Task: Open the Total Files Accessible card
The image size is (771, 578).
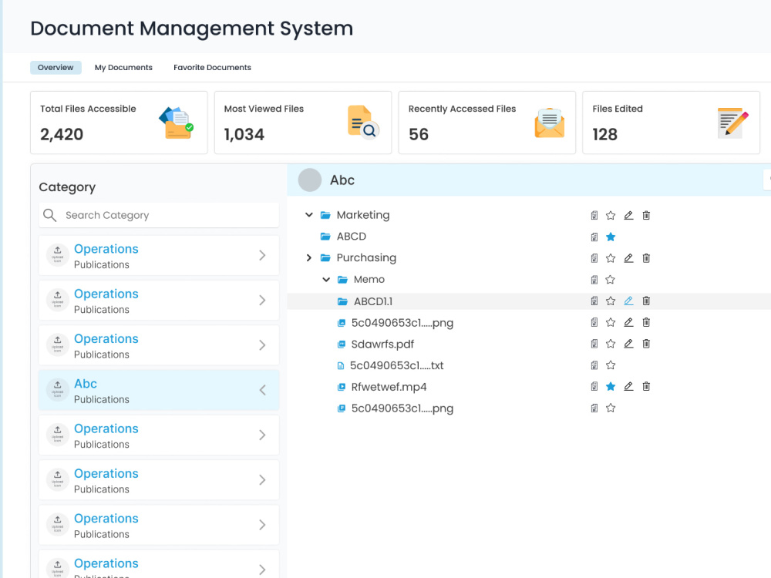Action: pos(119,123)
